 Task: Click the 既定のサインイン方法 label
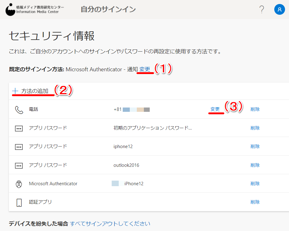point(37,69)
